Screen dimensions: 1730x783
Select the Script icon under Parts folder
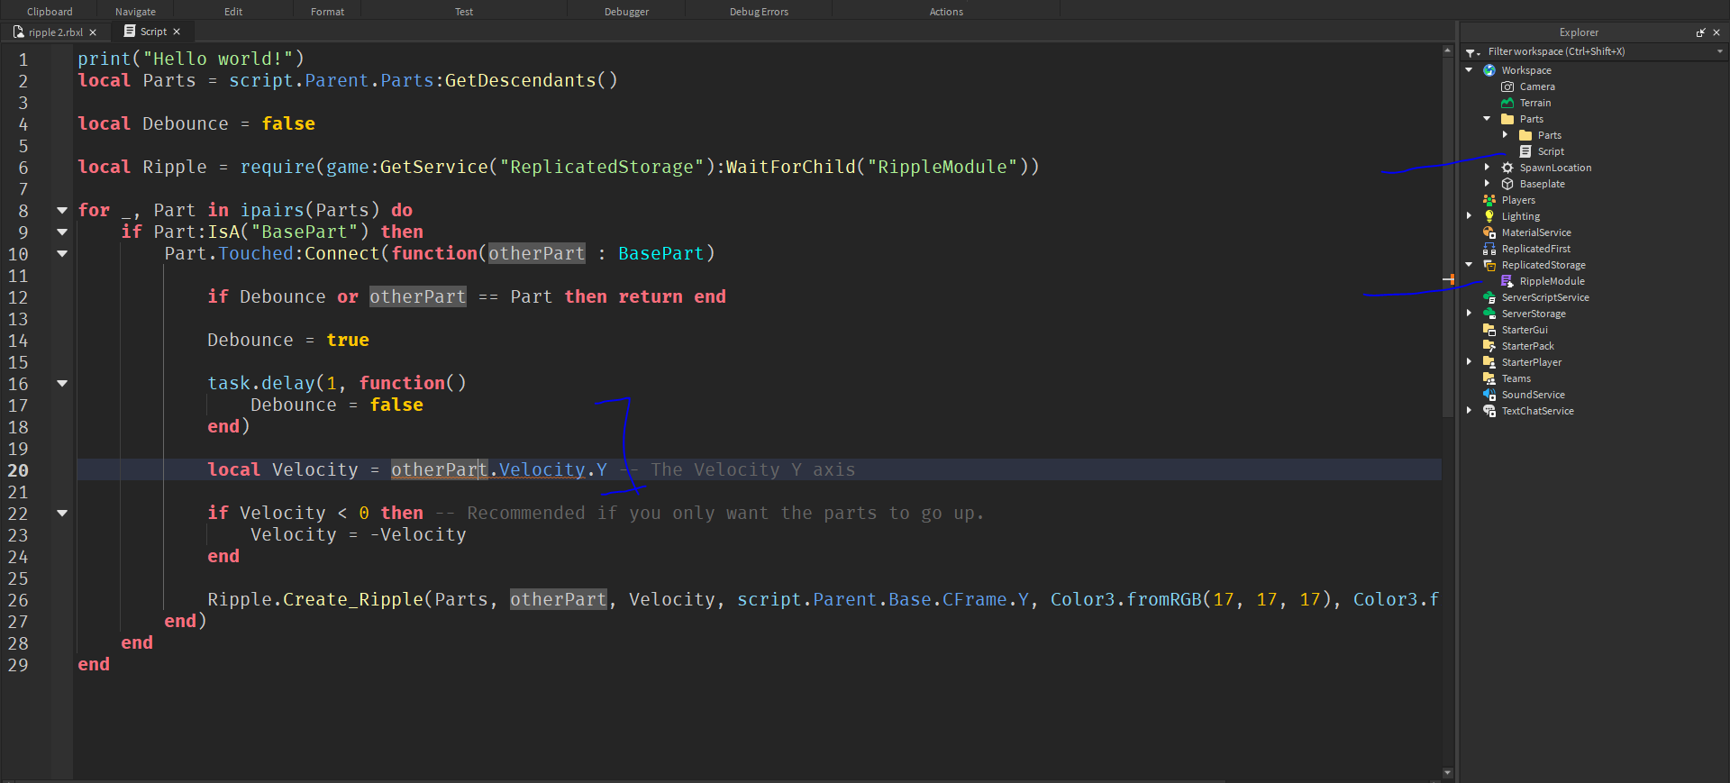1525,151
